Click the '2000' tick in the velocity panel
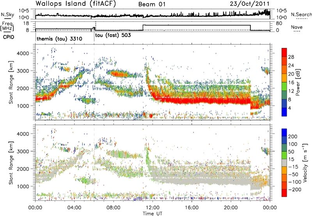 point(23,169)
